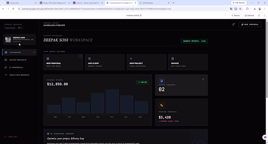Open the Active Projects card document icon
268x144 pixels.
[161, 81]
